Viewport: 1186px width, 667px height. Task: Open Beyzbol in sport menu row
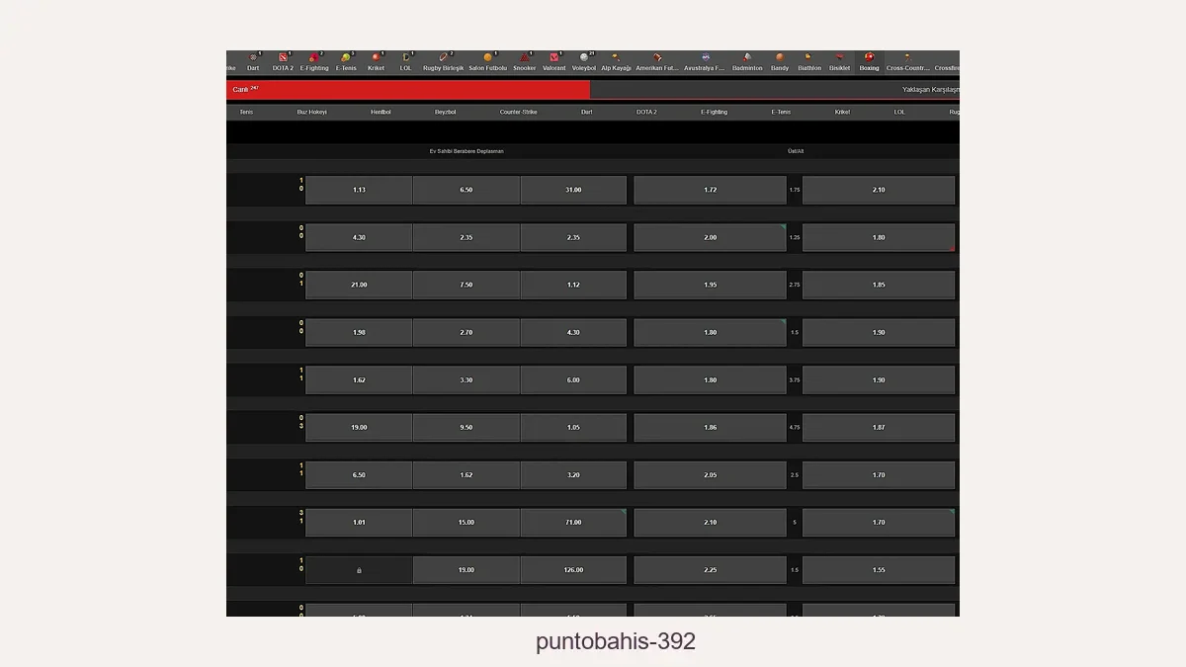click(x=445, y=113)
